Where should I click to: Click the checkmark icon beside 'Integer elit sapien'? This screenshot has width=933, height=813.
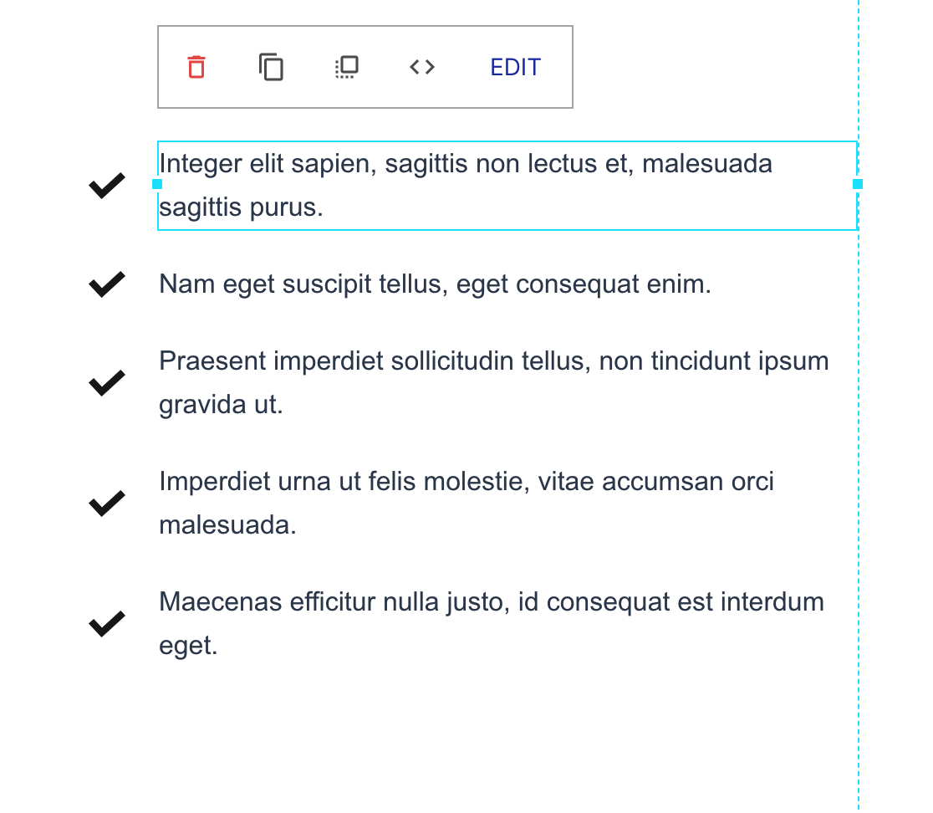click(x=107, y=185)
